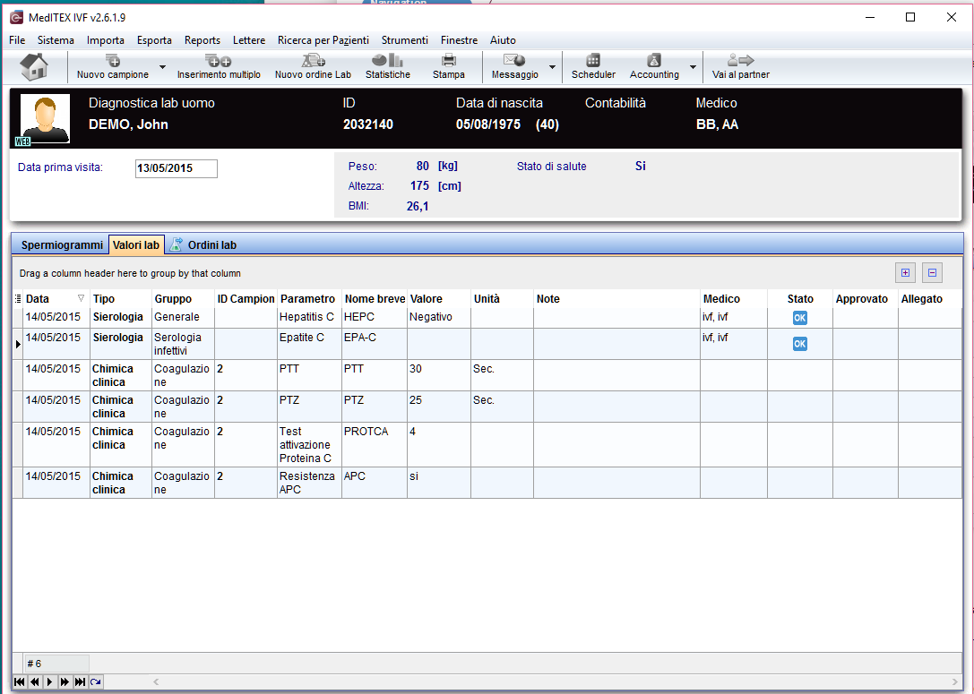Select the PROTCA short name cell
Viewport: 974px width, 694px height.
click(374, 444)
